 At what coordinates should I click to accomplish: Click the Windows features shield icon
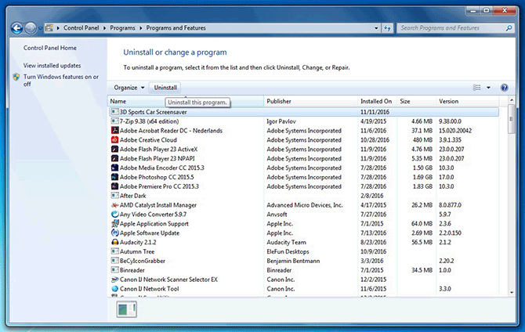pos(16,78)
